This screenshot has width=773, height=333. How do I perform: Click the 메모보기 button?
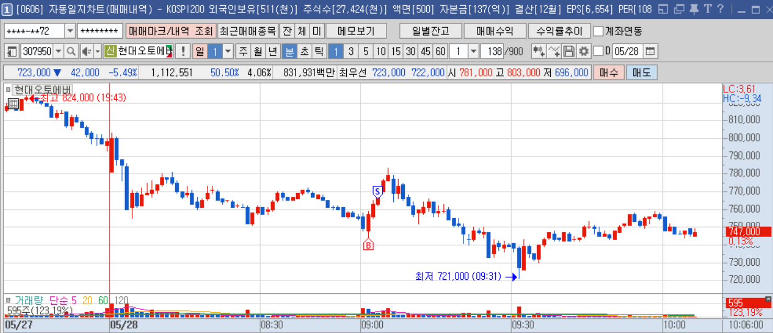[356, 31]
